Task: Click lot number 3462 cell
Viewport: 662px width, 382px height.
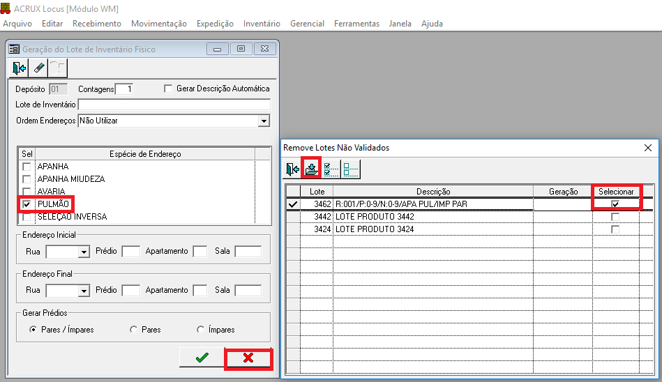Action: 317,204
